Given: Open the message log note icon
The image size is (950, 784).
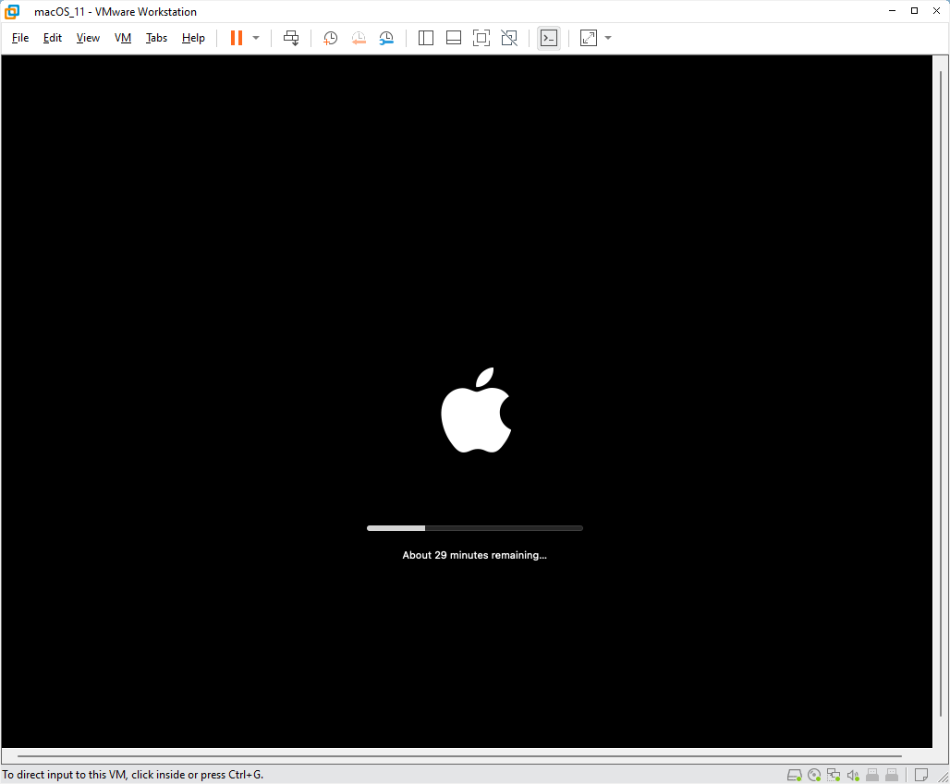Looking at the screenshot, I should click(921, 775).
